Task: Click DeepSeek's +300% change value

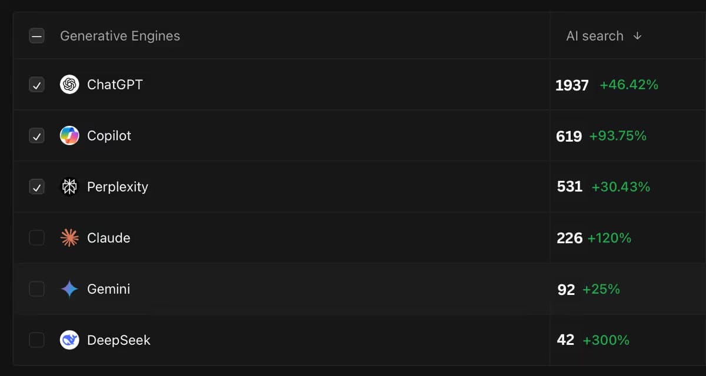Action: [x=606, y=340]
